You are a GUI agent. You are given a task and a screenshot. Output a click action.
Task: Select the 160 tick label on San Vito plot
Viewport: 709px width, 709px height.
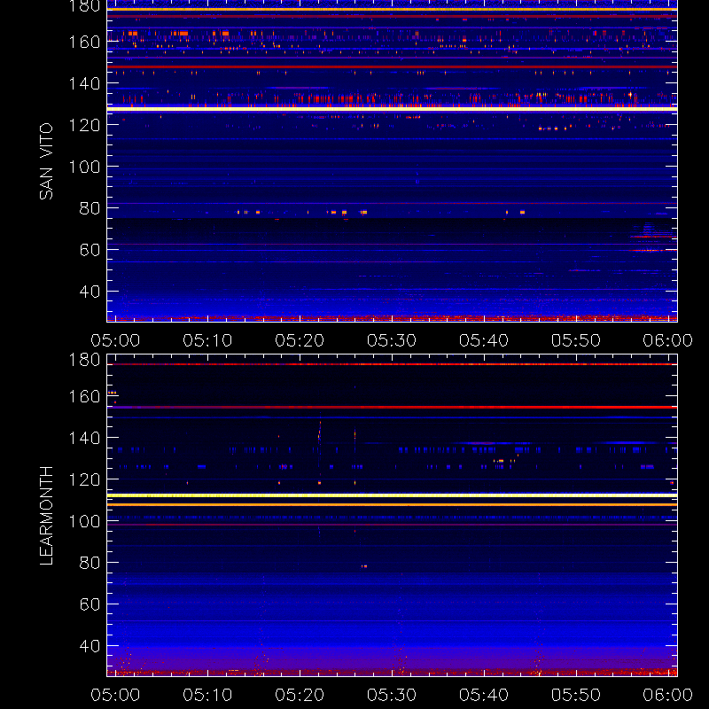84,42
